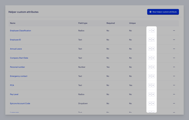This screenshot has width=189, height=120.
Task: Open the Epicore Account Code attribute
Action: (20, 104)
